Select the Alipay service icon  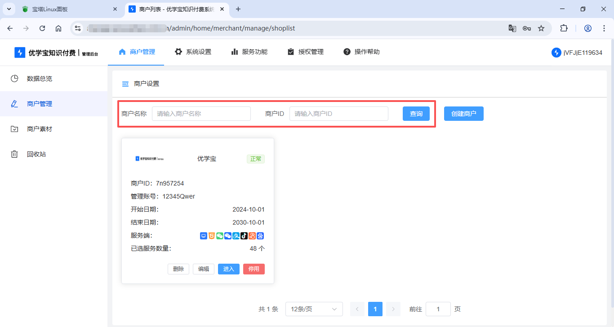coord(236,235)
